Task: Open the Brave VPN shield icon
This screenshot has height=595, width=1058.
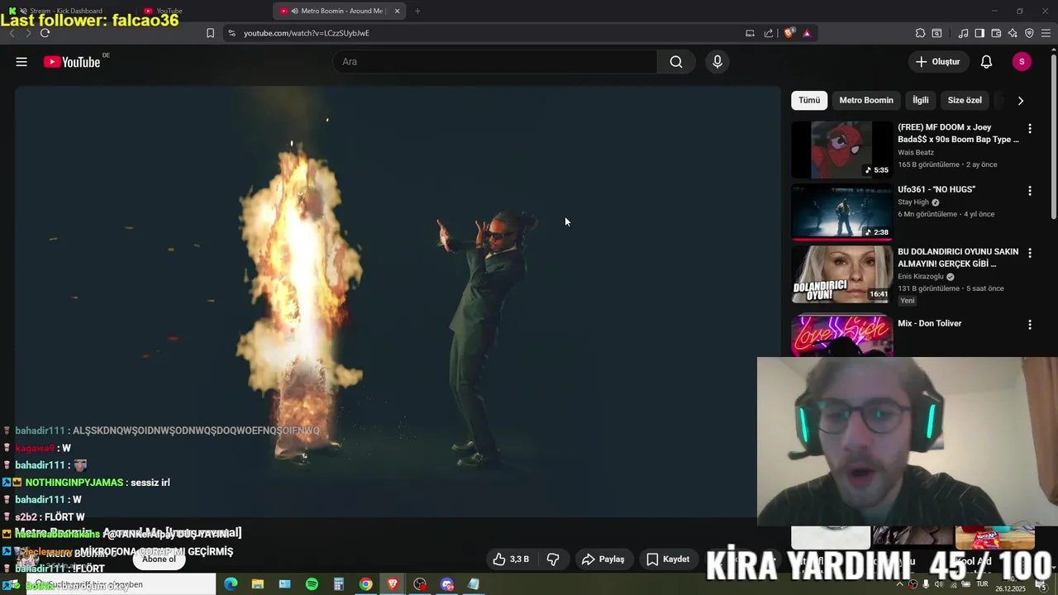Action: pos(1029,33)
